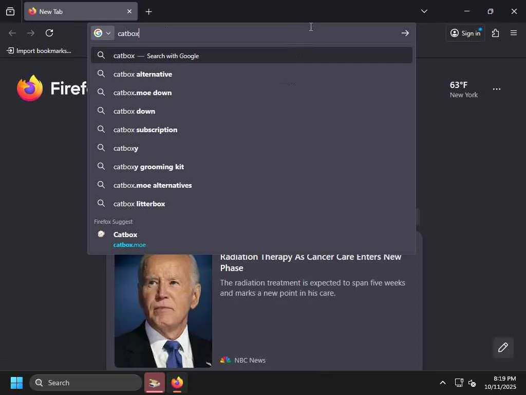Show hidden system tray icons chevron
This screenshot has height=395, width=526.
click(x=443, y=383)
